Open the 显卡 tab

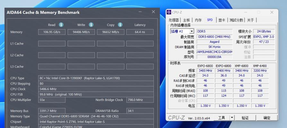[222, 20]
